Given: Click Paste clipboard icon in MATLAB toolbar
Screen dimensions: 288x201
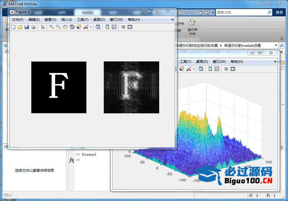Looking at the screenshot, I should (x=179, y=12).
